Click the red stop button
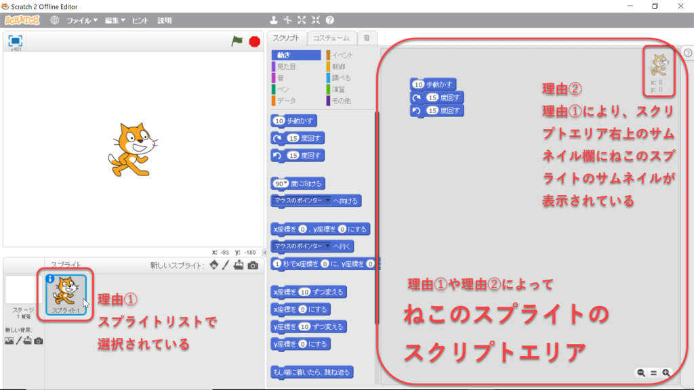The height and width of the screenshot is (390, 694). (x=255, y=41)
